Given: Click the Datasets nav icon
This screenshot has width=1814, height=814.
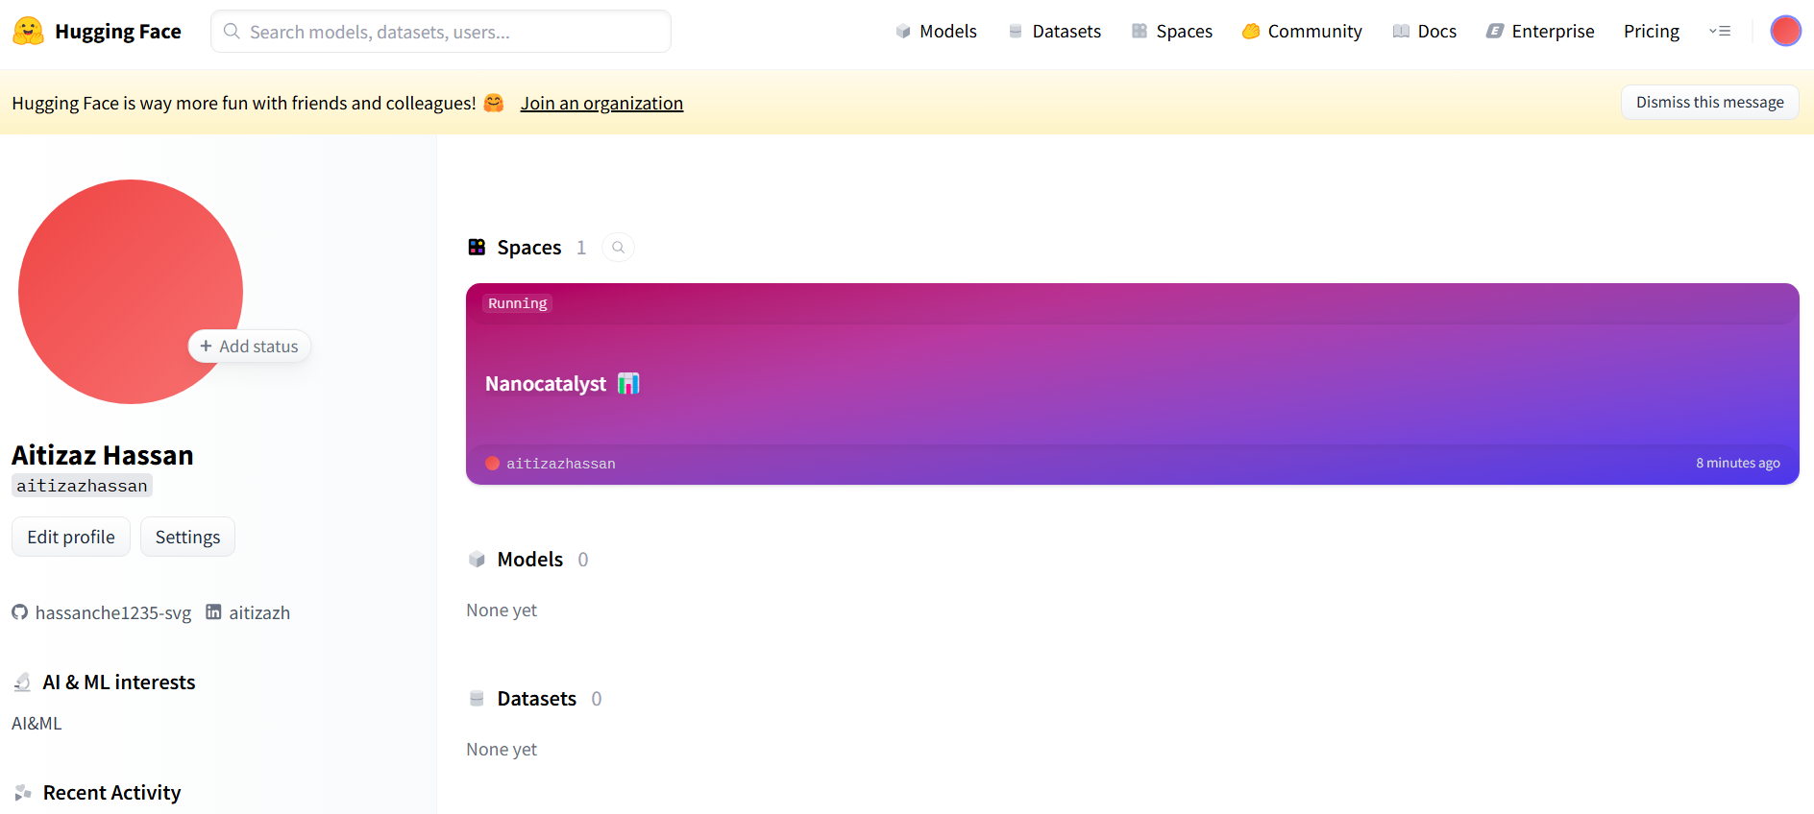Looking at the screenshot, I should pyautogui.click(x=1016, y=32).
